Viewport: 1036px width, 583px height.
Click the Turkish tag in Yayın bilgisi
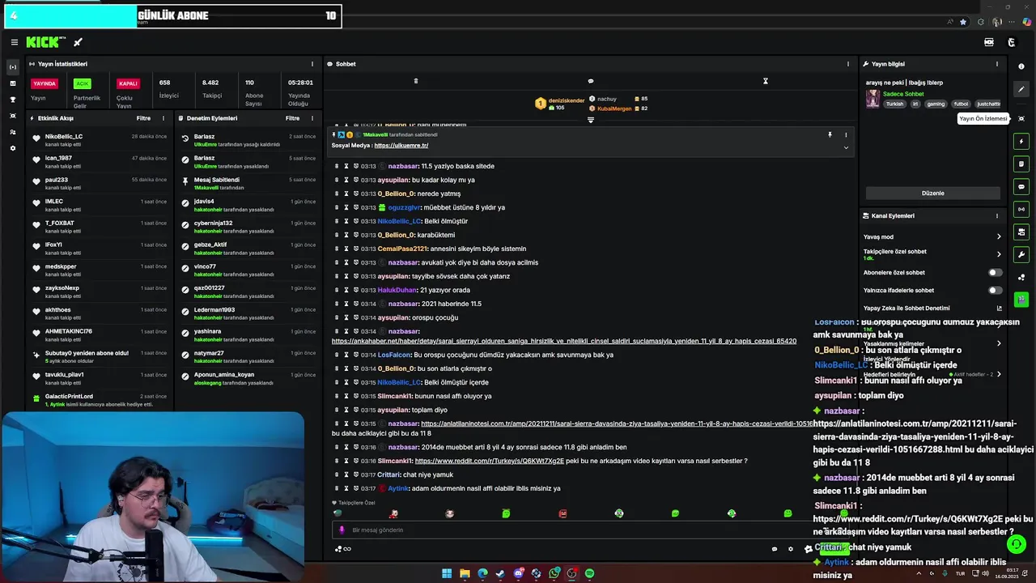[894, 104]
